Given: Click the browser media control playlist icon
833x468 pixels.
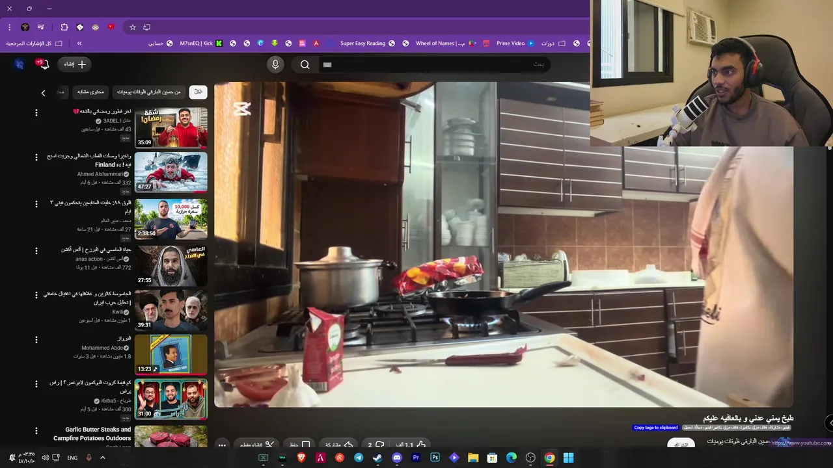Looking at the screenshot, I should tap(40, 27).
